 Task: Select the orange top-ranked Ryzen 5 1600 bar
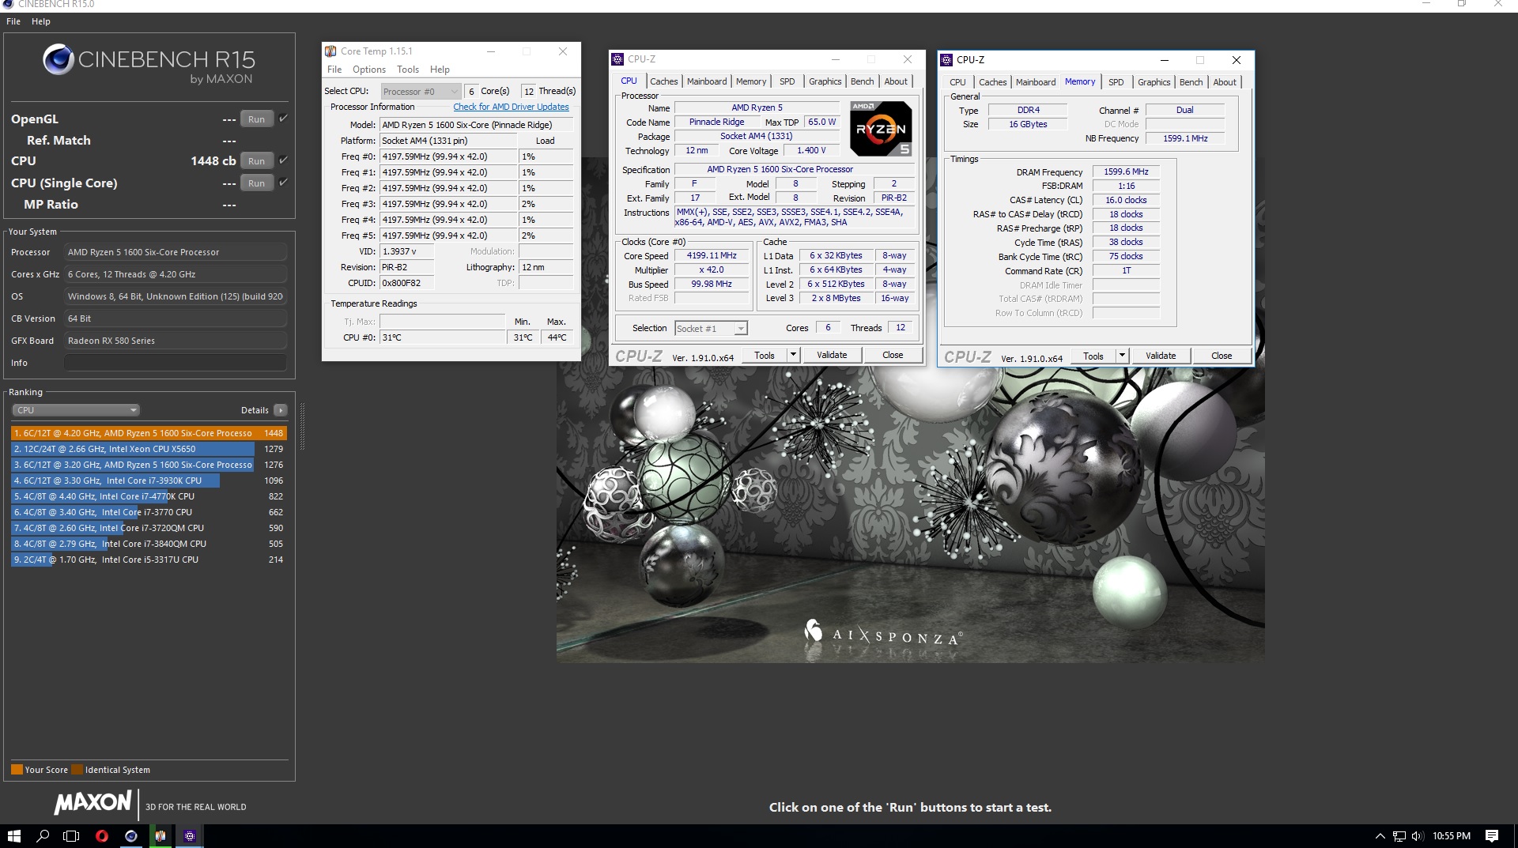click(x=149, y=433)
